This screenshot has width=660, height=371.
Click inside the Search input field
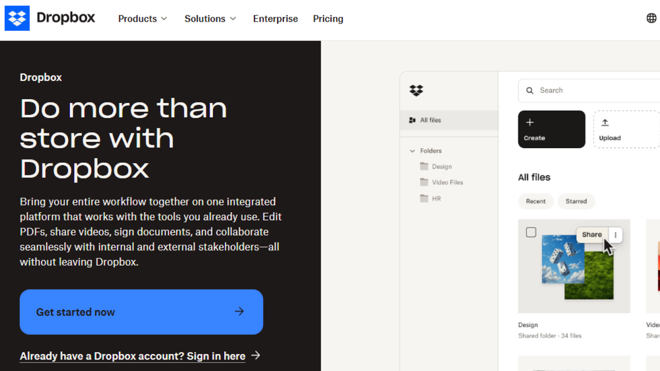coord(577,90)
